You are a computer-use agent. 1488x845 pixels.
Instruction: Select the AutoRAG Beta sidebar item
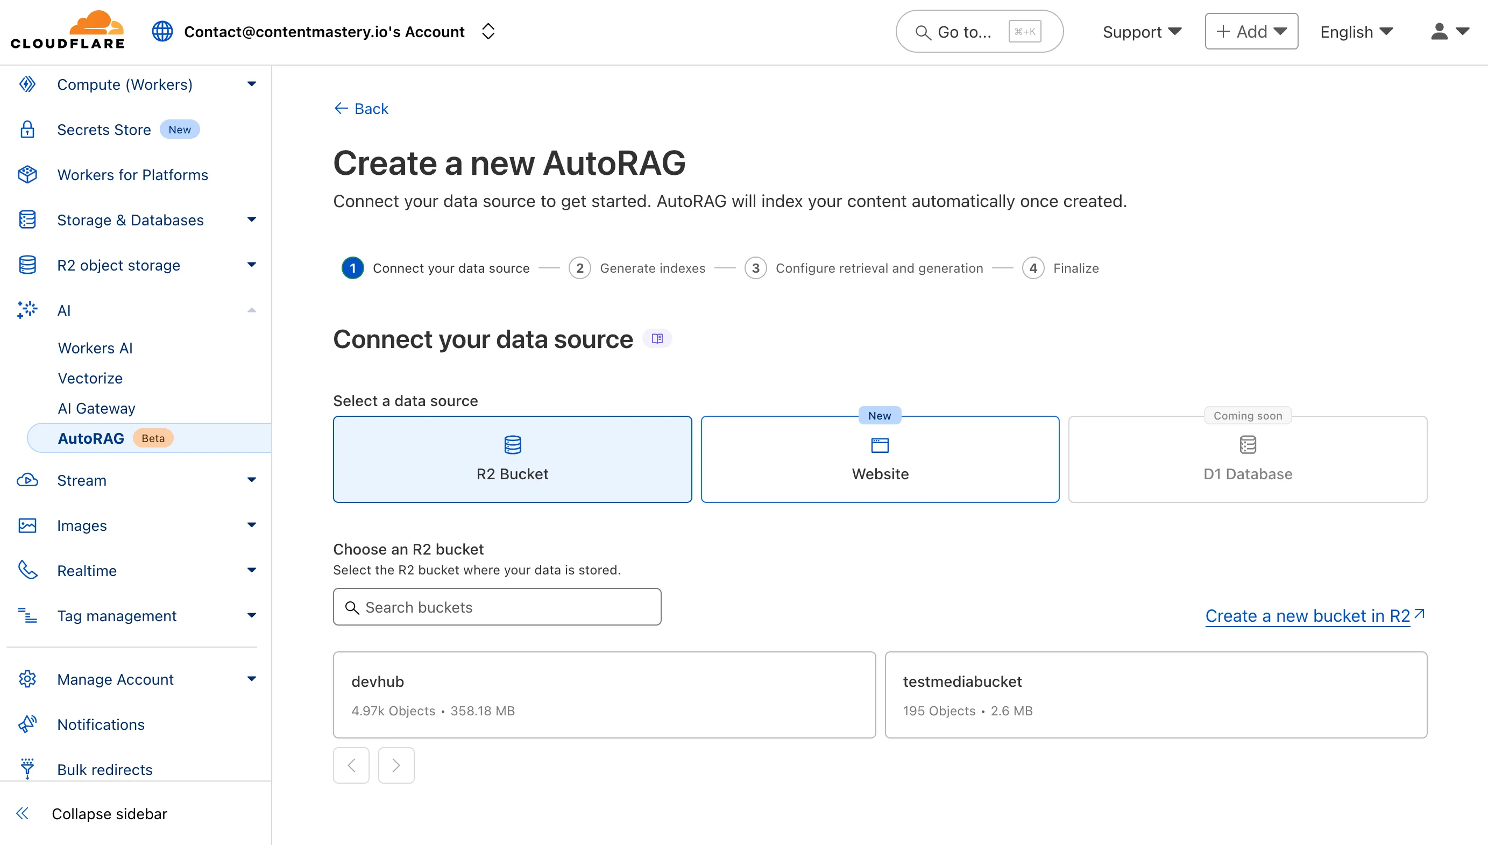tap(149, 438)
